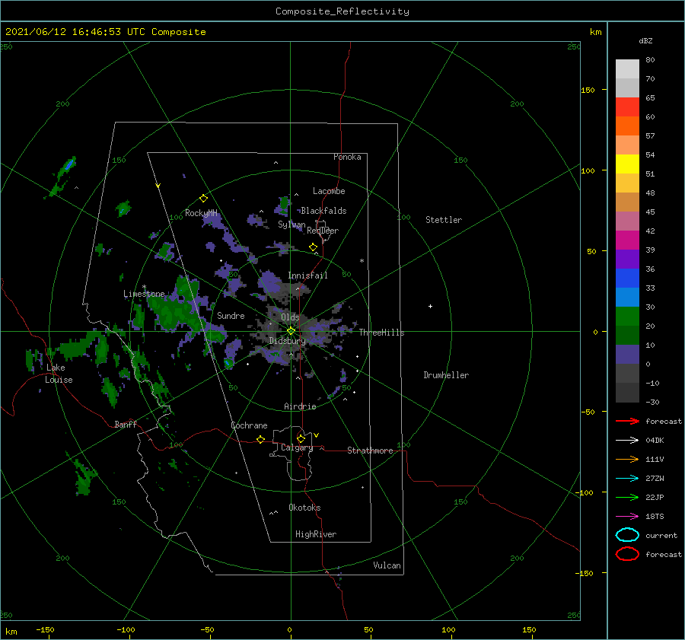
Task: Click the yellow km unit label top right
Action: tap(595, 32)
